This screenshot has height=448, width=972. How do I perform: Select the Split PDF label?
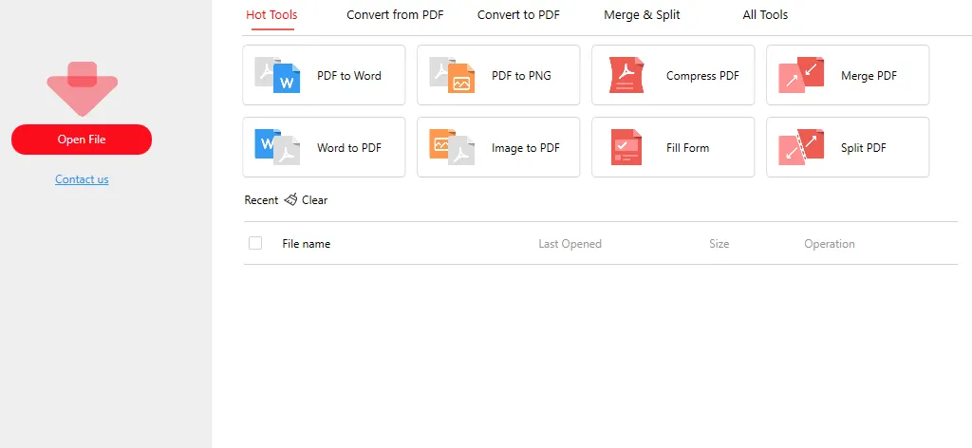(x=863, y=147)
